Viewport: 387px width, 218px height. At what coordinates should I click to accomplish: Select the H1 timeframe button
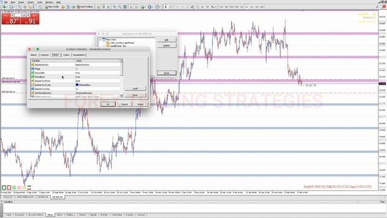(242, 7)
